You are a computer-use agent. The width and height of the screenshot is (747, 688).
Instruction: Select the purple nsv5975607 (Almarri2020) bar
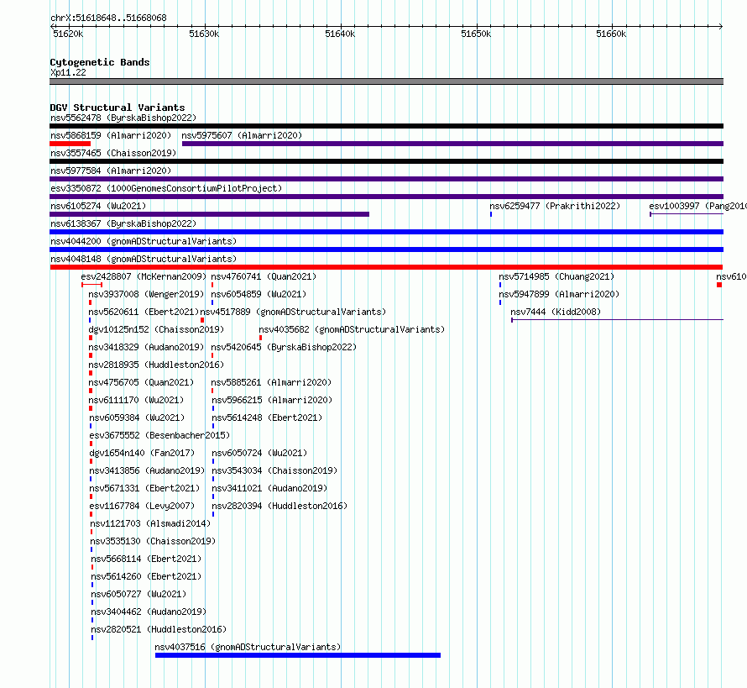tap(452, 144)
